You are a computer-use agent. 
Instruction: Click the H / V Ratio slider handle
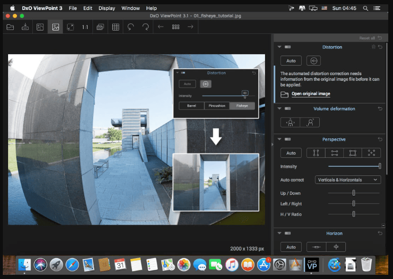tap(354, 214)
